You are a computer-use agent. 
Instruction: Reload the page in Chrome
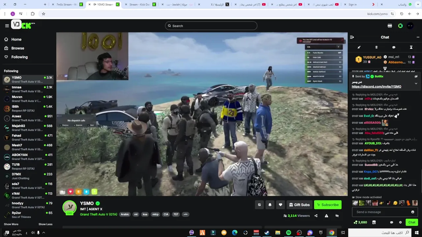click(x=402, y=14)
